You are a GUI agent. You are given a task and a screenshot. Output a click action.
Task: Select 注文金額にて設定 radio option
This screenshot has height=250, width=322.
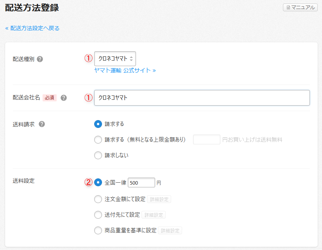(x=98, y=199)
